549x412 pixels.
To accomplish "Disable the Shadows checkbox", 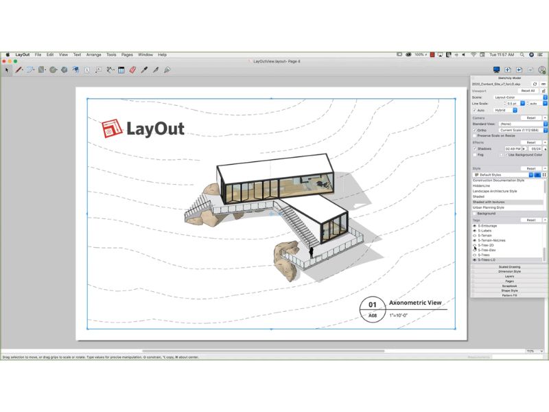I will click(x=474, y=148).
